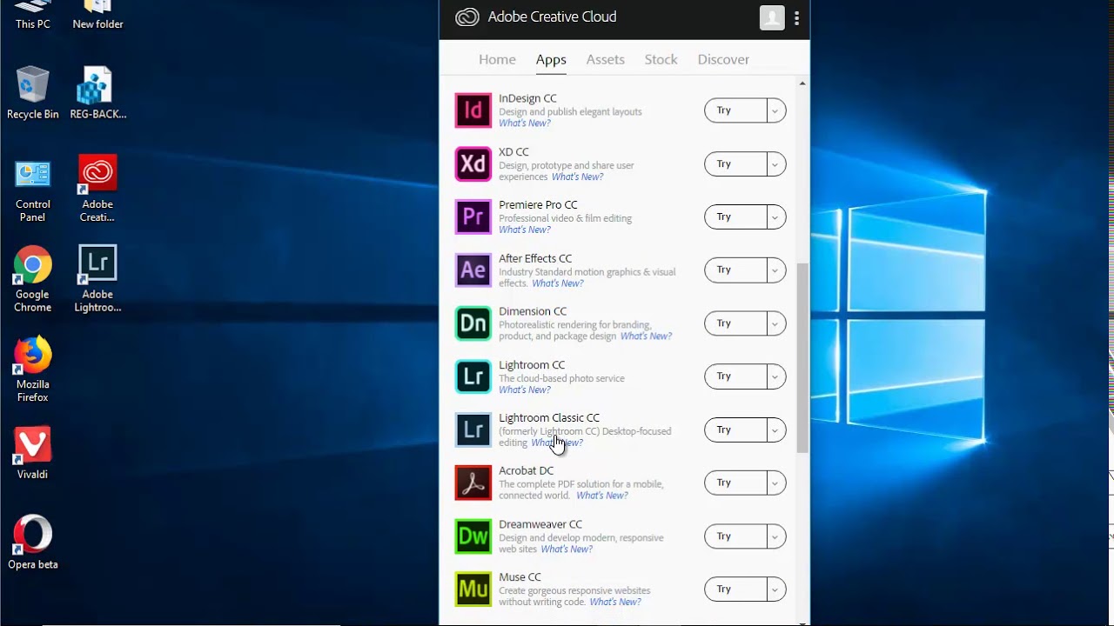
Task: Click the XD CC app icon
Action: 473,163
